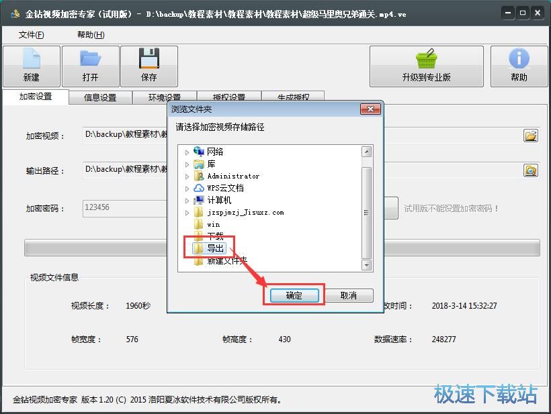
Task: Select the WPS云文档 cloud item
Action: (218, 188)
